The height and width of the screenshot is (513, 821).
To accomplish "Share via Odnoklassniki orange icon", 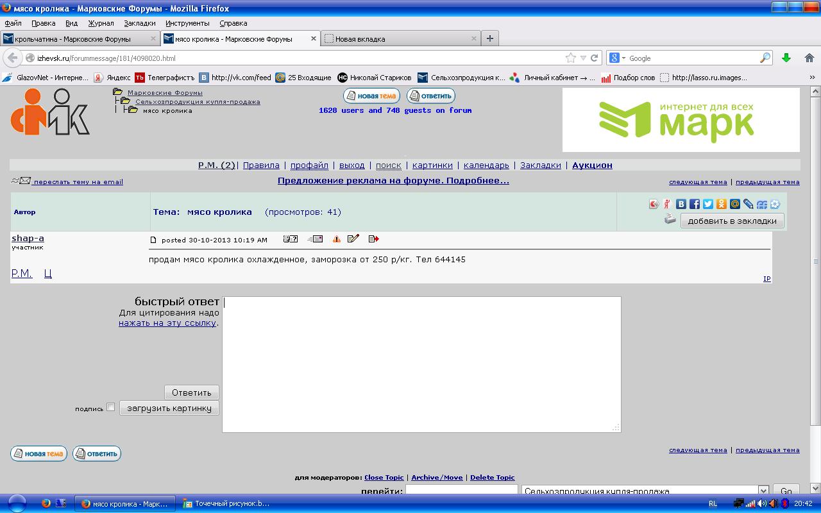I will [722, 204].
